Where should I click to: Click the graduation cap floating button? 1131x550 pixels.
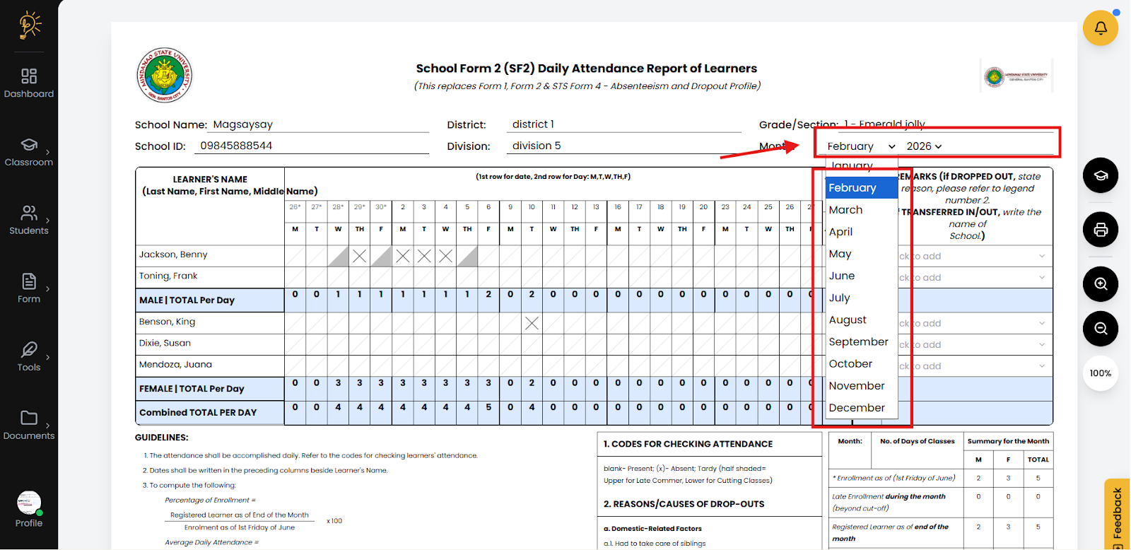pyautogui.click(x=1100, y=175)
